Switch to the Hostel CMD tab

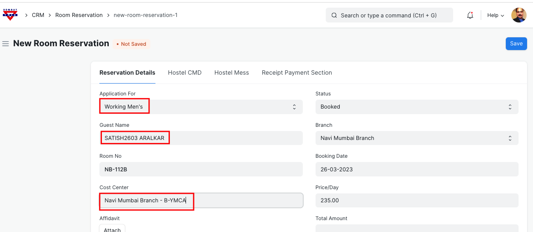[x=185, y=73]
